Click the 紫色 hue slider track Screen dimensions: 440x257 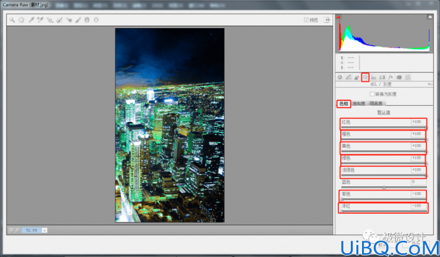[x=384, y=199]
